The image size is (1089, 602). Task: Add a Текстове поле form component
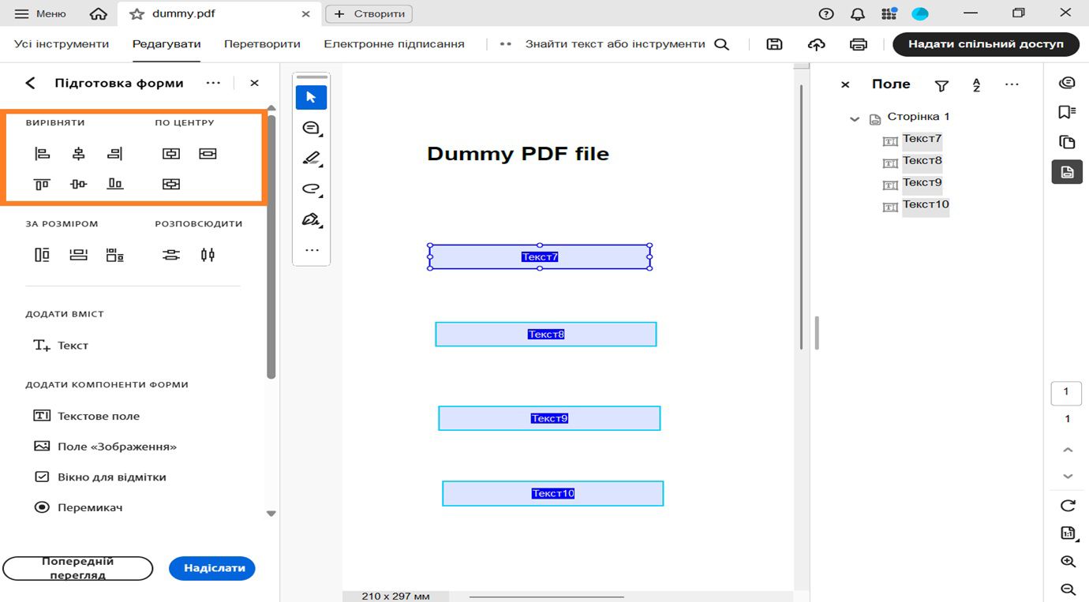pyautogui.click(x=87, y=416)
